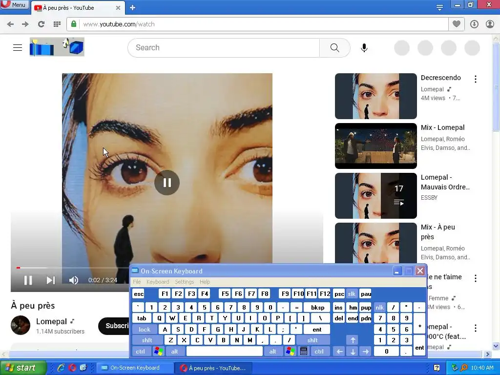This screenshot has width=500, height=375.
Task: Open the Lomepal channel name link
Action: point(51,321)
